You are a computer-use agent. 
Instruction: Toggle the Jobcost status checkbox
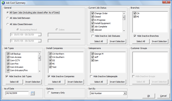pos(93,30)
